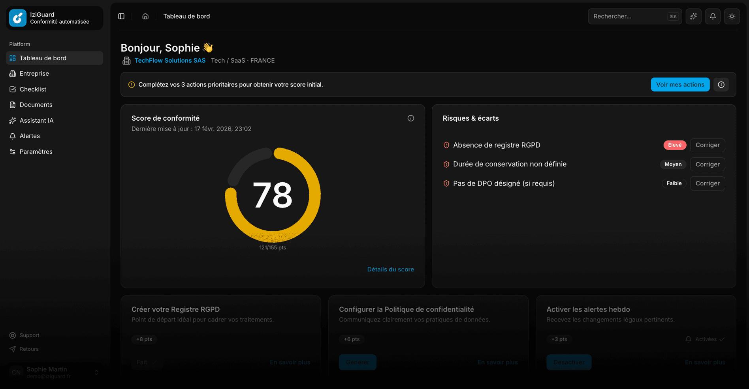Click the home breadcrumb icon
The height and width of the screenshot is (389, 749).
[x=145, y=16]
